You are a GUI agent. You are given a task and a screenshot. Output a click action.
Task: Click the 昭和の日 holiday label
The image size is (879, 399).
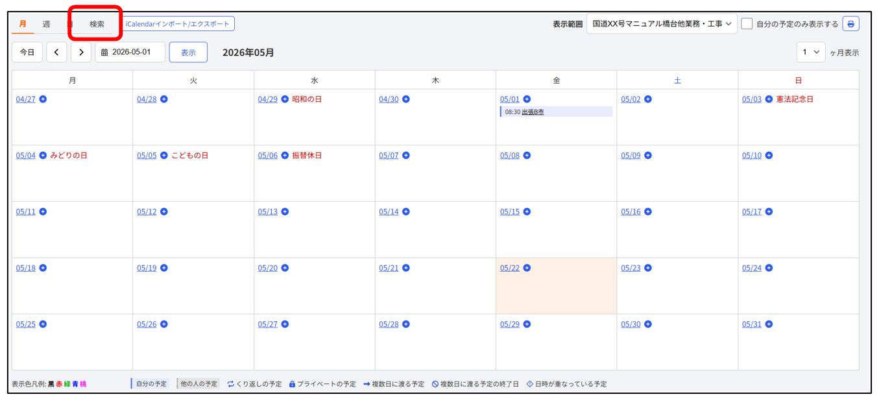307,99
